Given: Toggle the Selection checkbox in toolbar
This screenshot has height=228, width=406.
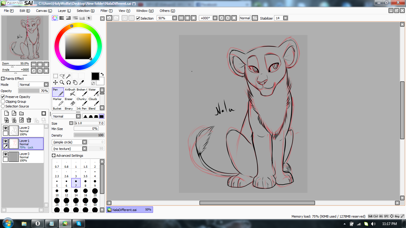Looking at the screenshot, I should [x=138, y=18].
